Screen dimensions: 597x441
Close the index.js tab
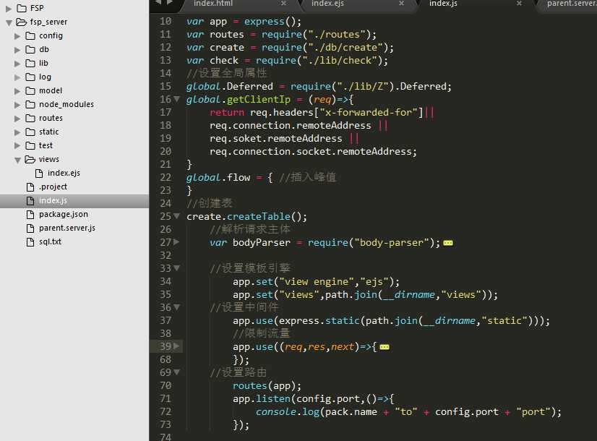click(519, 4)
